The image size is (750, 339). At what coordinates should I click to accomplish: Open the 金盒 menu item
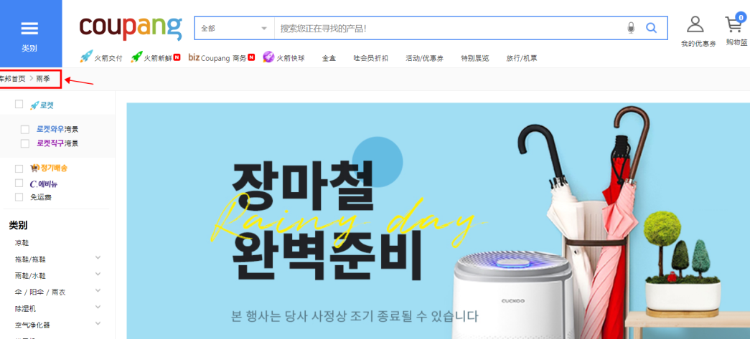tap(329, 58)
